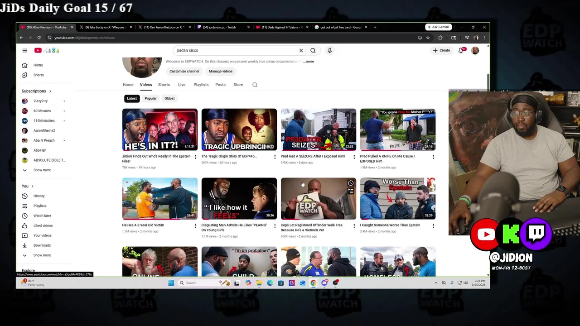Open a new browser tab with plus
The width and height of the screenshot is (580, 326).
pos(375,27)
